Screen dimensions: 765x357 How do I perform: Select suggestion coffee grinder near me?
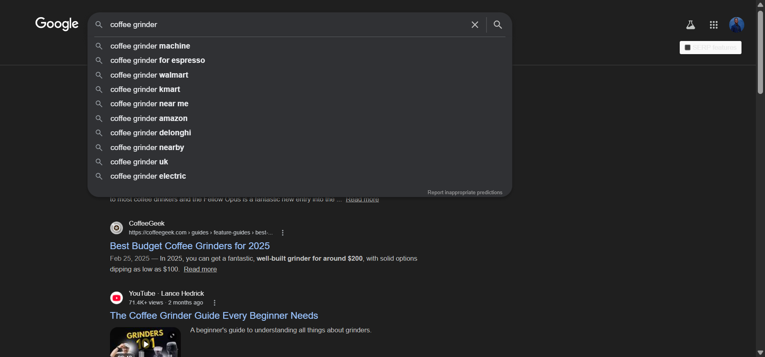[x=300, y=104]
